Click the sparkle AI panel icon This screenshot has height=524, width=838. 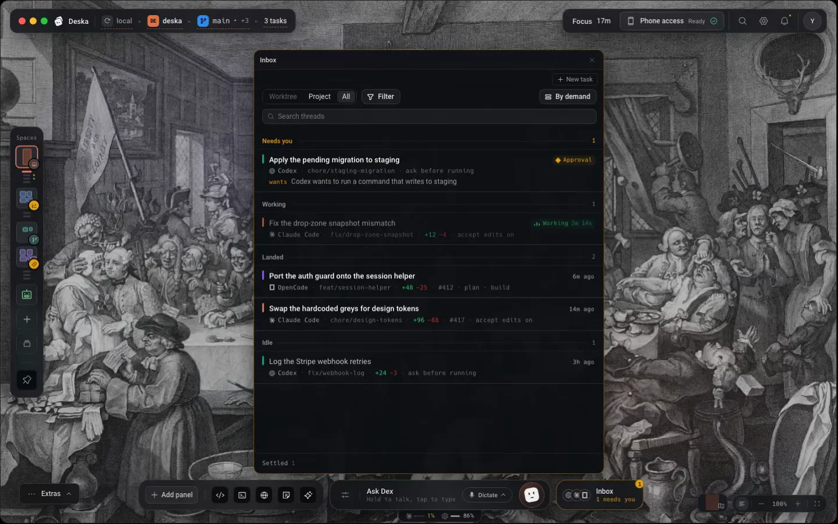[x=308, y=495]
